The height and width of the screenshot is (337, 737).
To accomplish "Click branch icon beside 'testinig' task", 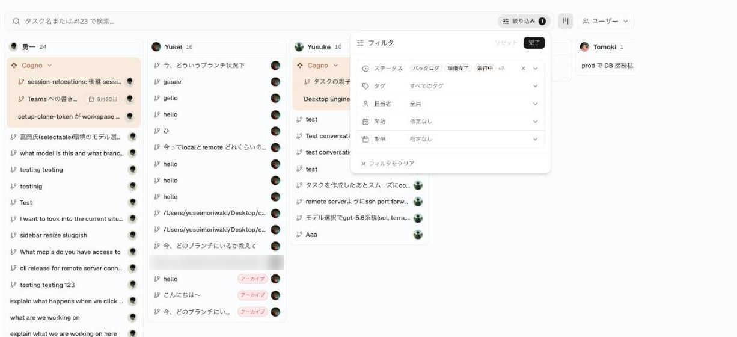I will click(14, 187).
